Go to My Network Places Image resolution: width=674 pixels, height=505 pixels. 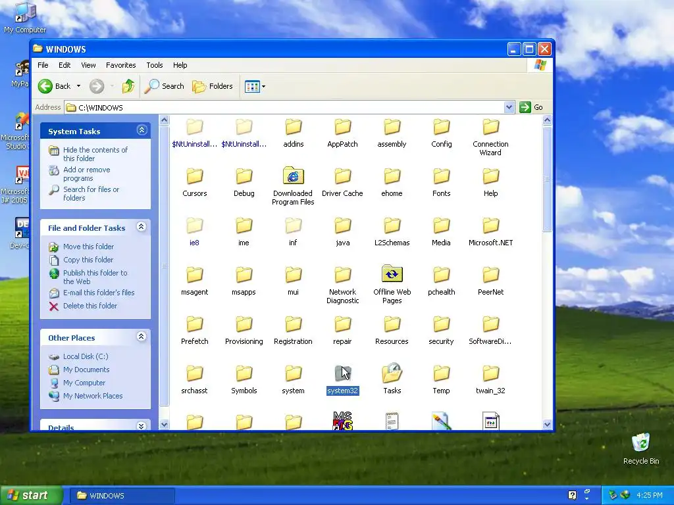[93, 396]
